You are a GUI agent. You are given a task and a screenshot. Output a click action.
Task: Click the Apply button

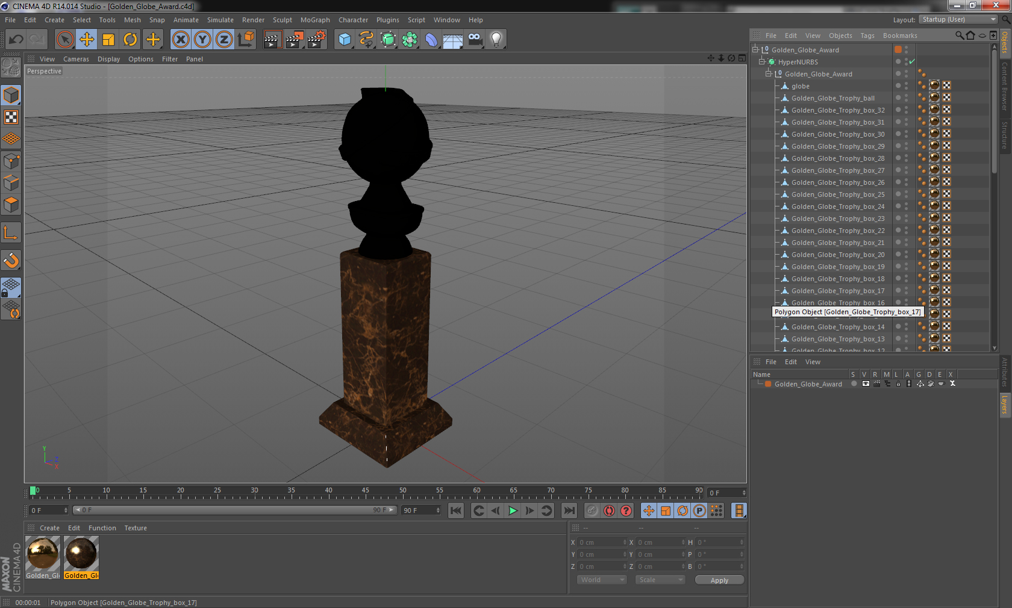[719, 580]
